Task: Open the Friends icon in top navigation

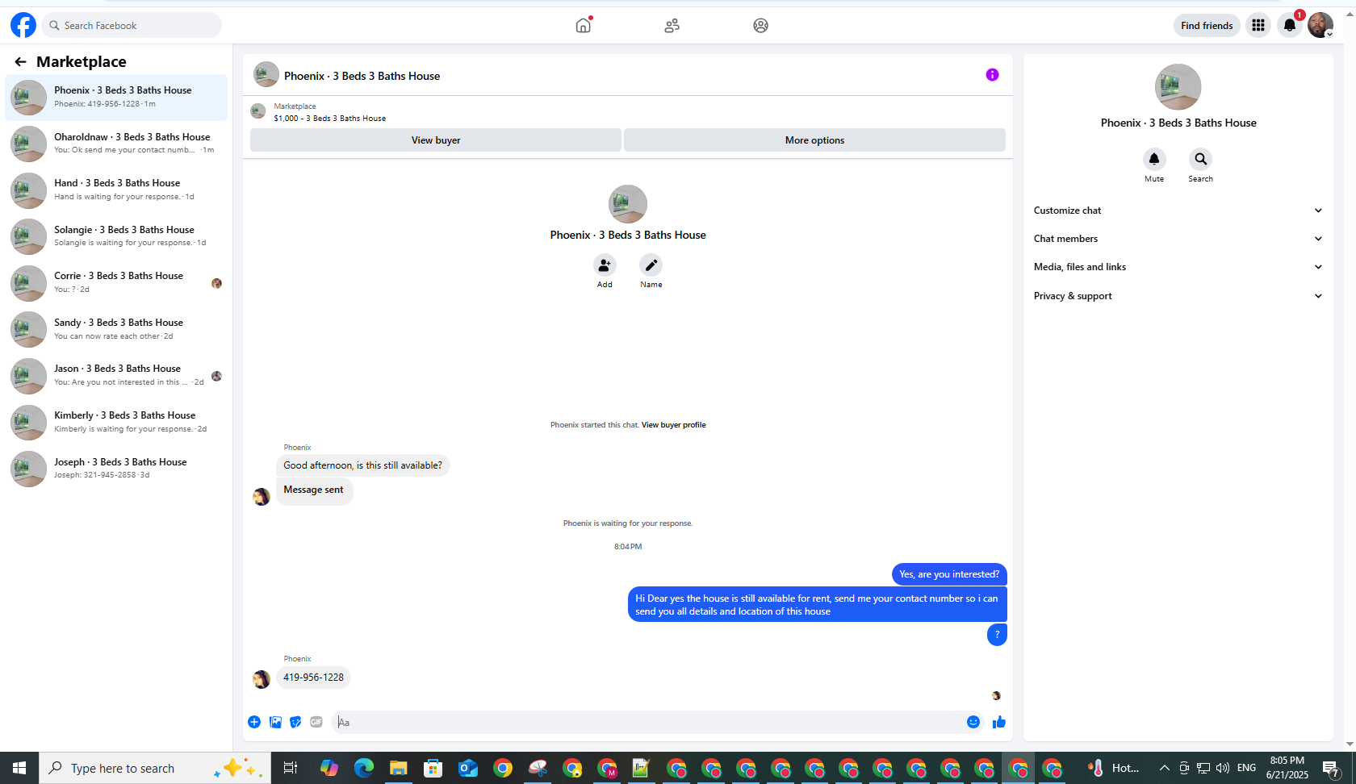Action: 672,26
